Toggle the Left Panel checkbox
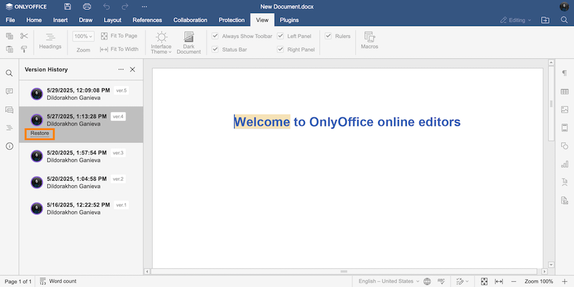 [281, 36]
